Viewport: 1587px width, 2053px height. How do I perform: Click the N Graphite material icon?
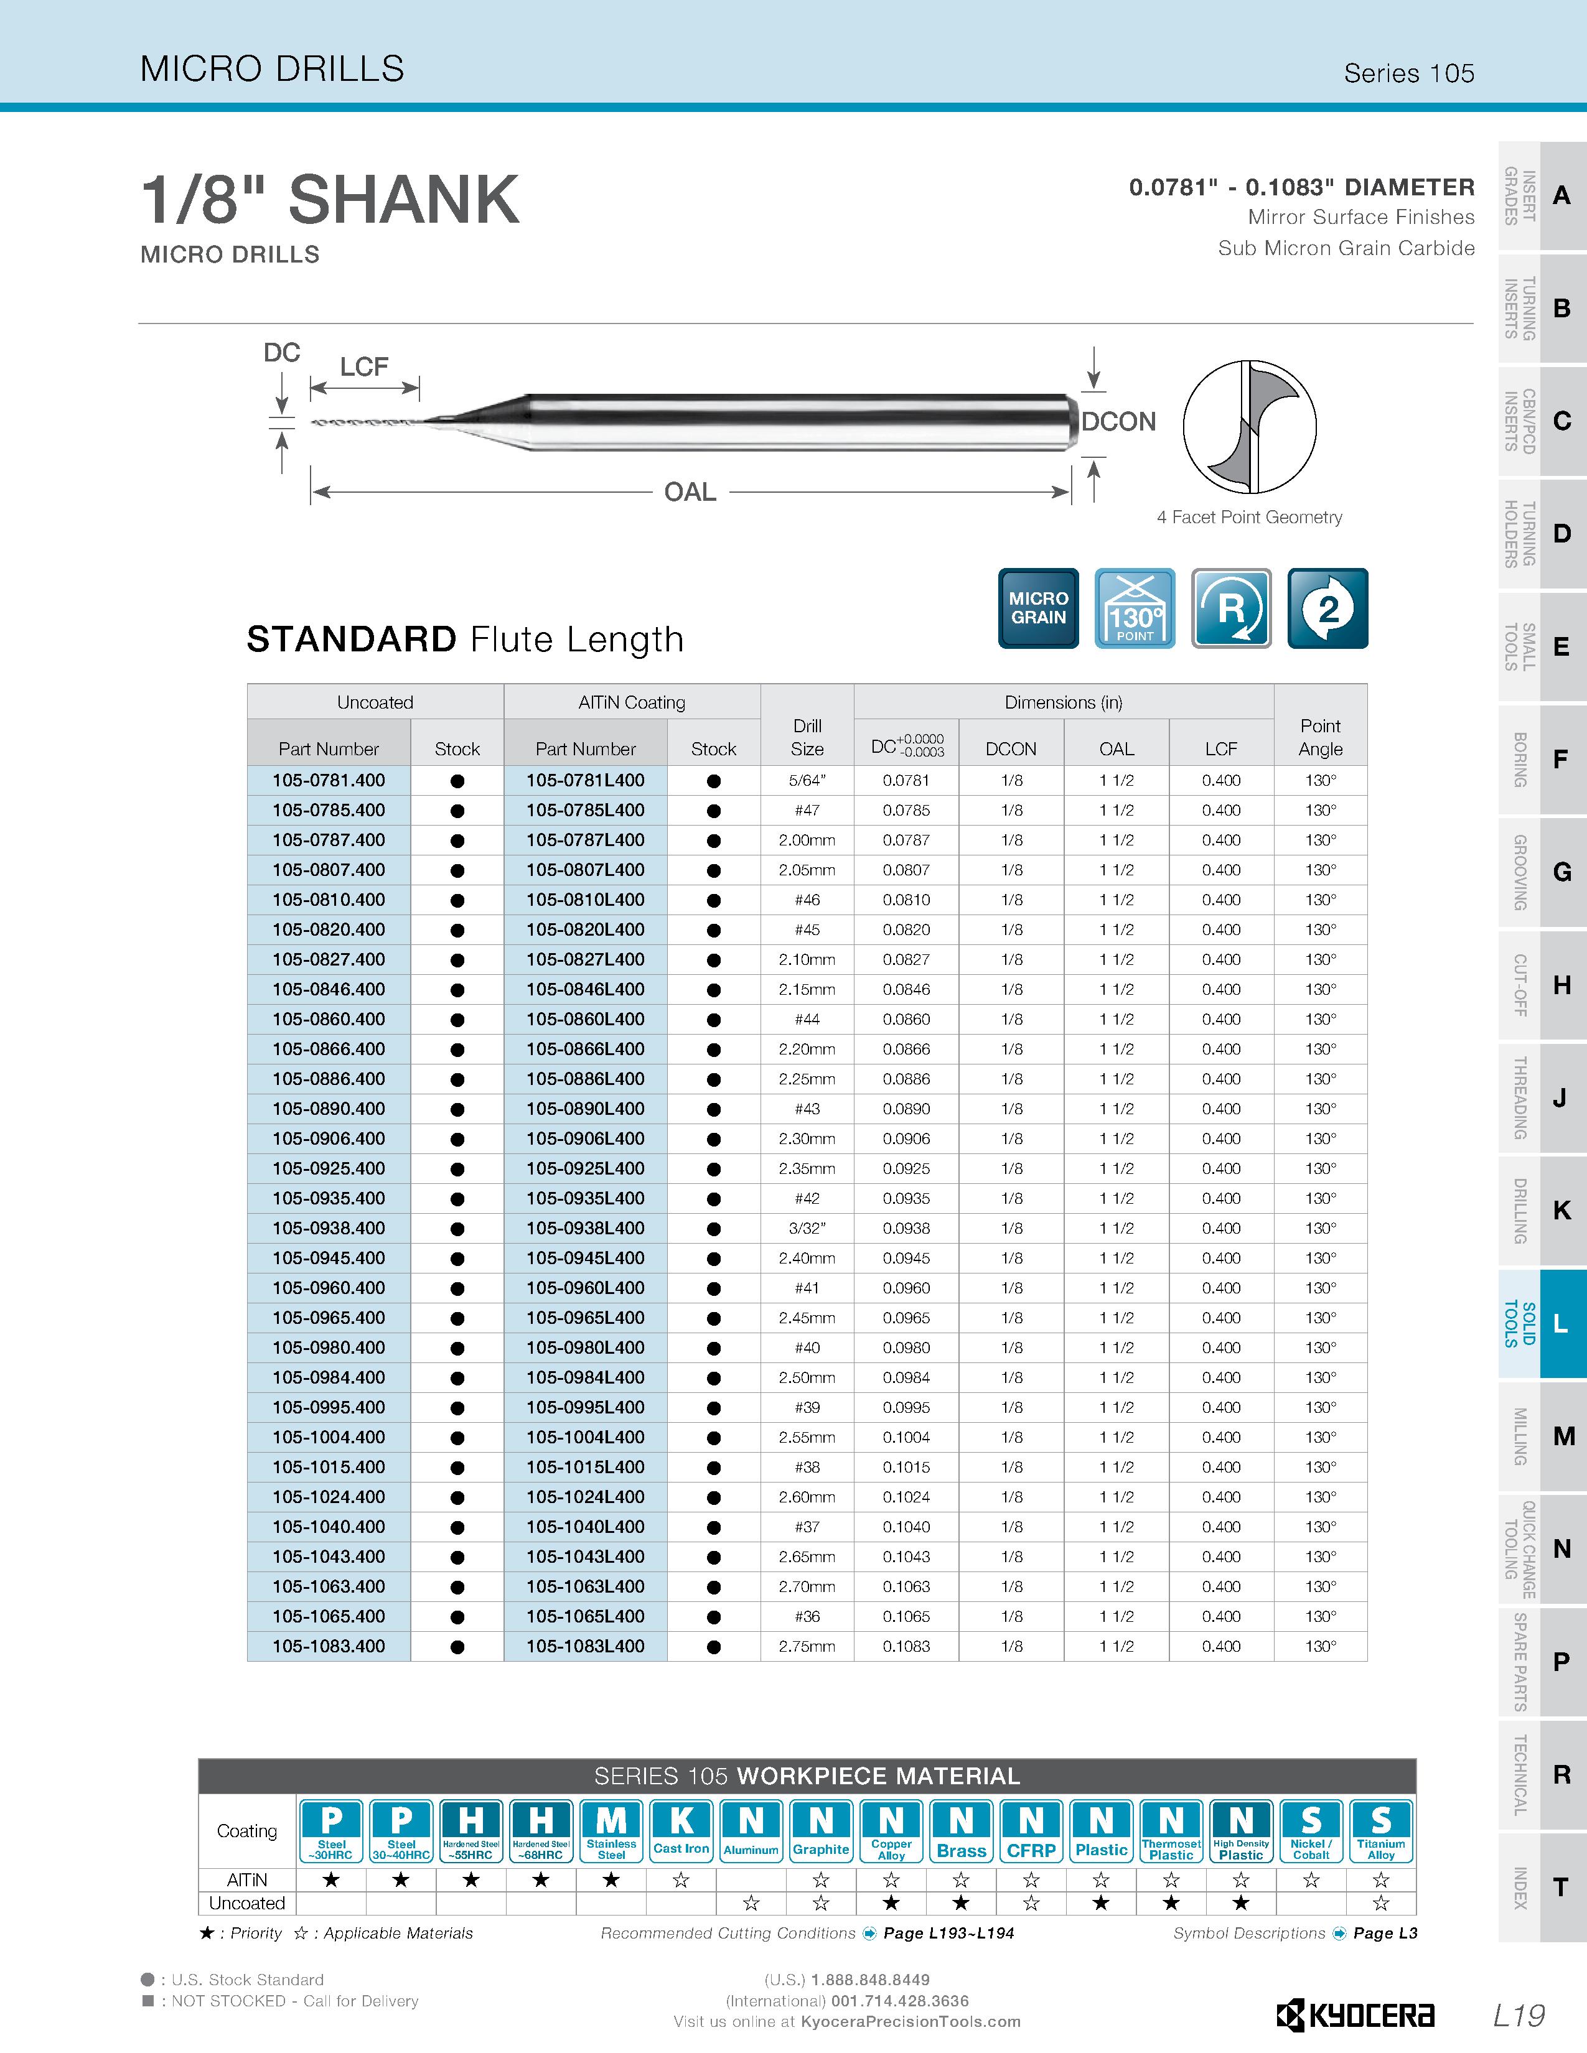[x=821, y=1831]
